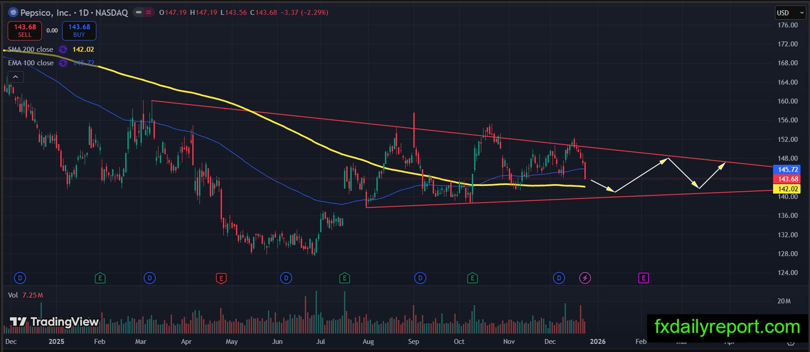Click the 176.00 price scale label
This screenshot has width=810, height=352.
[x=788, y=25]
